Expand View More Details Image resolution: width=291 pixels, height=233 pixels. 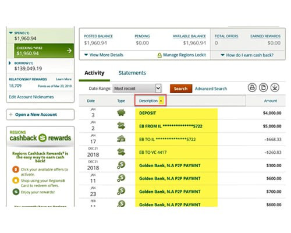pyautogui.click(x=104, y=55)
